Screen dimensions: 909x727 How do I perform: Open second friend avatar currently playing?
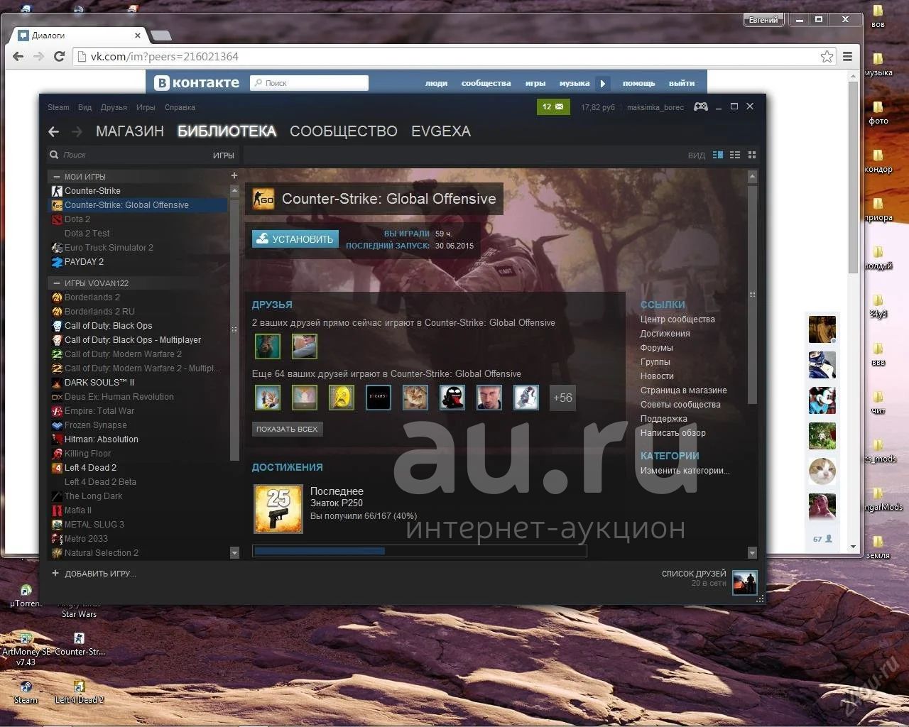pos(305,346)
